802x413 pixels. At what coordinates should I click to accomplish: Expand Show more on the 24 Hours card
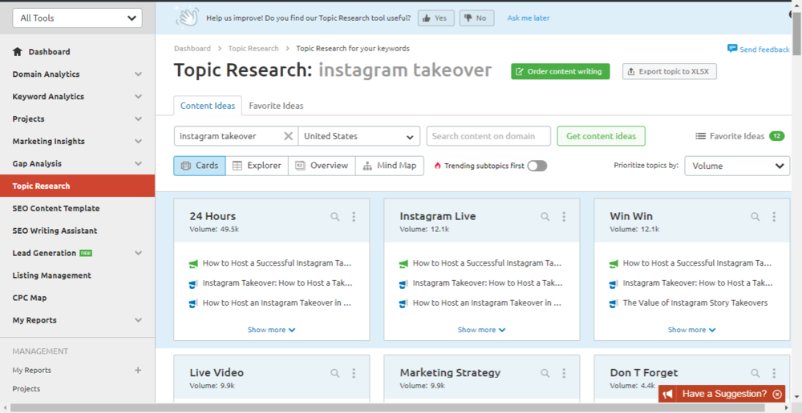pos(272,330)
